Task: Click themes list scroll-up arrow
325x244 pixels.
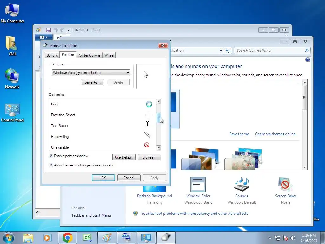Action: (305, 82)
